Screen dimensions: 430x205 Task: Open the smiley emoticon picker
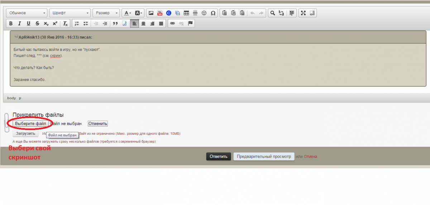(204, 13)
